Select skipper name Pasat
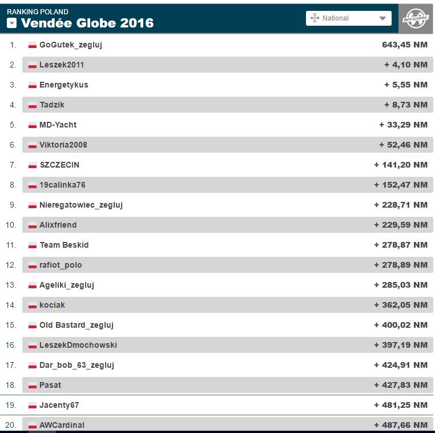 [50, 385]
